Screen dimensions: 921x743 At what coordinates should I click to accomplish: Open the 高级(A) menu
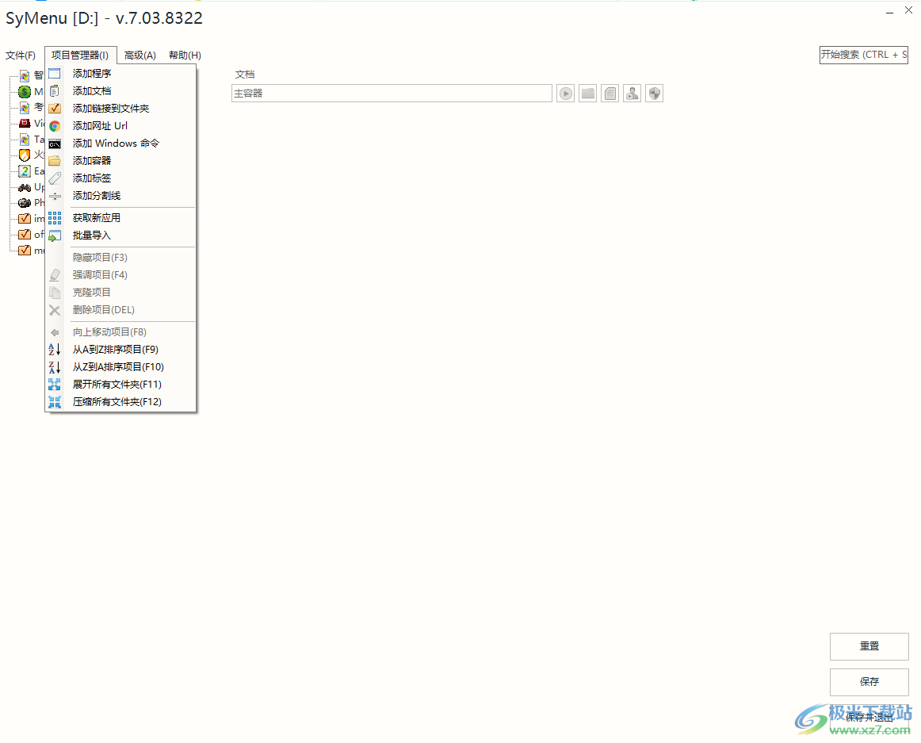[x=139, y=55]
